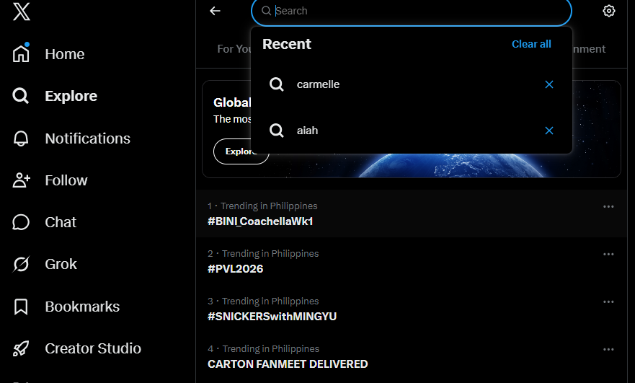Screen dimensions: 635x383
Task: Click Follow label in sidebar
Action: [66, 180]
